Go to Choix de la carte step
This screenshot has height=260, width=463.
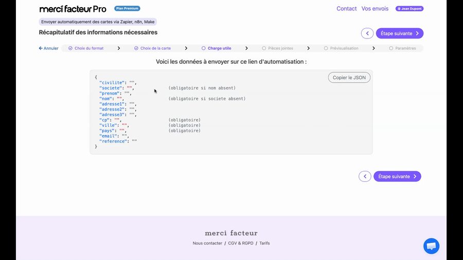coord(152,48)
